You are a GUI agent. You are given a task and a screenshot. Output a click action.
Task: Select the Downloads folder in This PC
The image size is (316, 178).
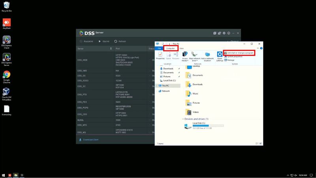tap(194, 84)
